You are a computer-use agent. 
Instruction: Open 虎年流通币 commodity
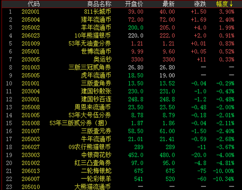(96, 75)
